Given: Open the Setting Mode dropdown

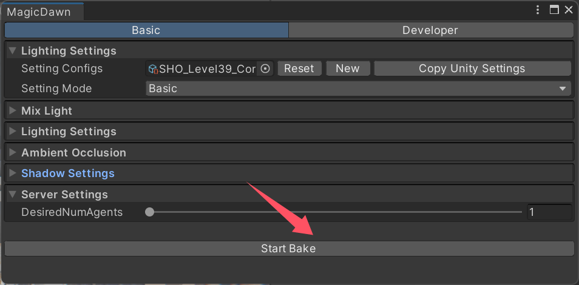Looking at the screenshot, I should (x=358, y=89).
